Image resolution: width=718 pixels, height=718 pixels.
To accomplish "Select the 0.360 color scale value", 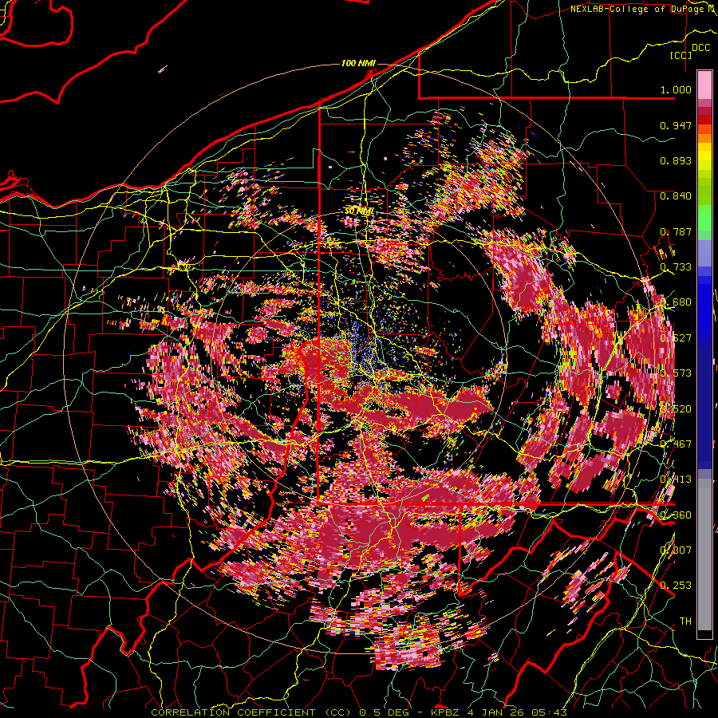I will tap(676, 515).
